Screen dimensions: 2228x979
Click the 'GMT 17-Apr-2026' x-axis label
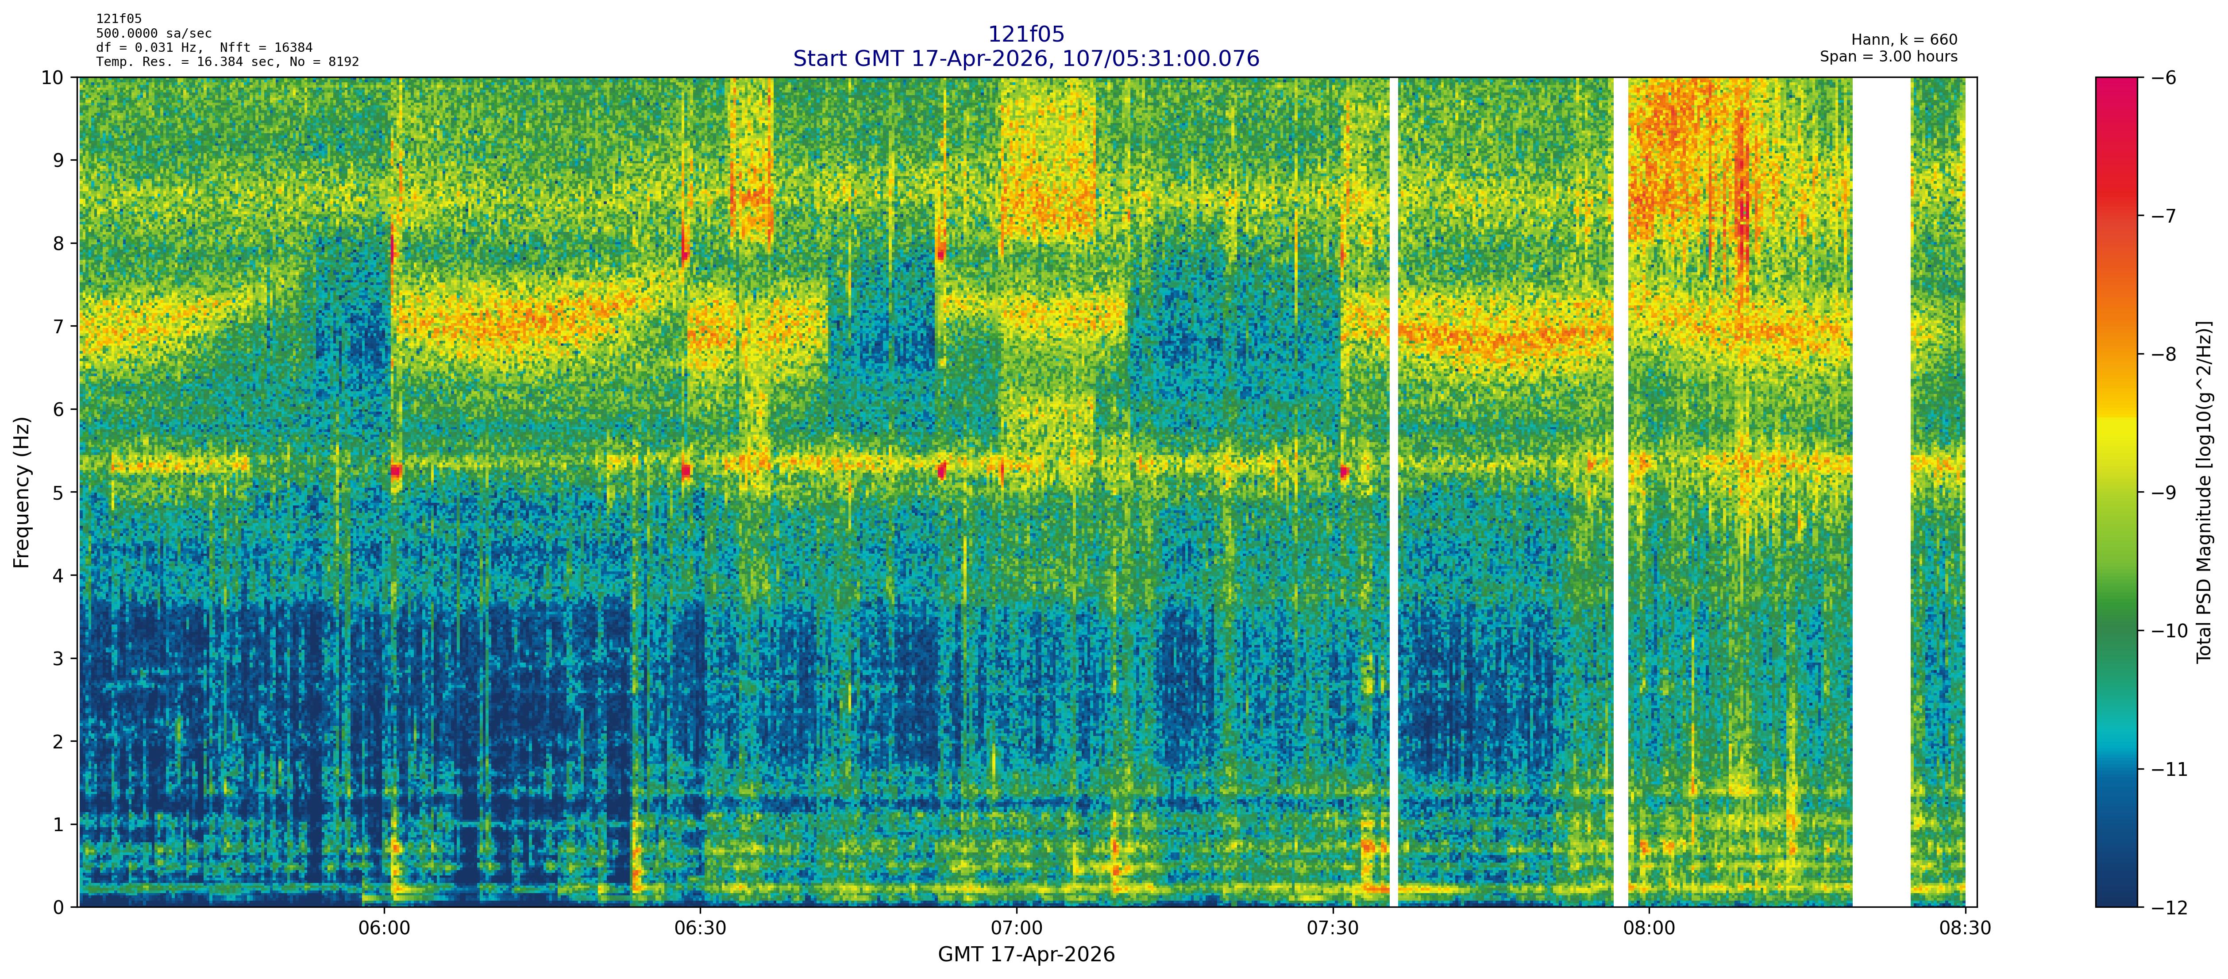(x=1026, y=955)
